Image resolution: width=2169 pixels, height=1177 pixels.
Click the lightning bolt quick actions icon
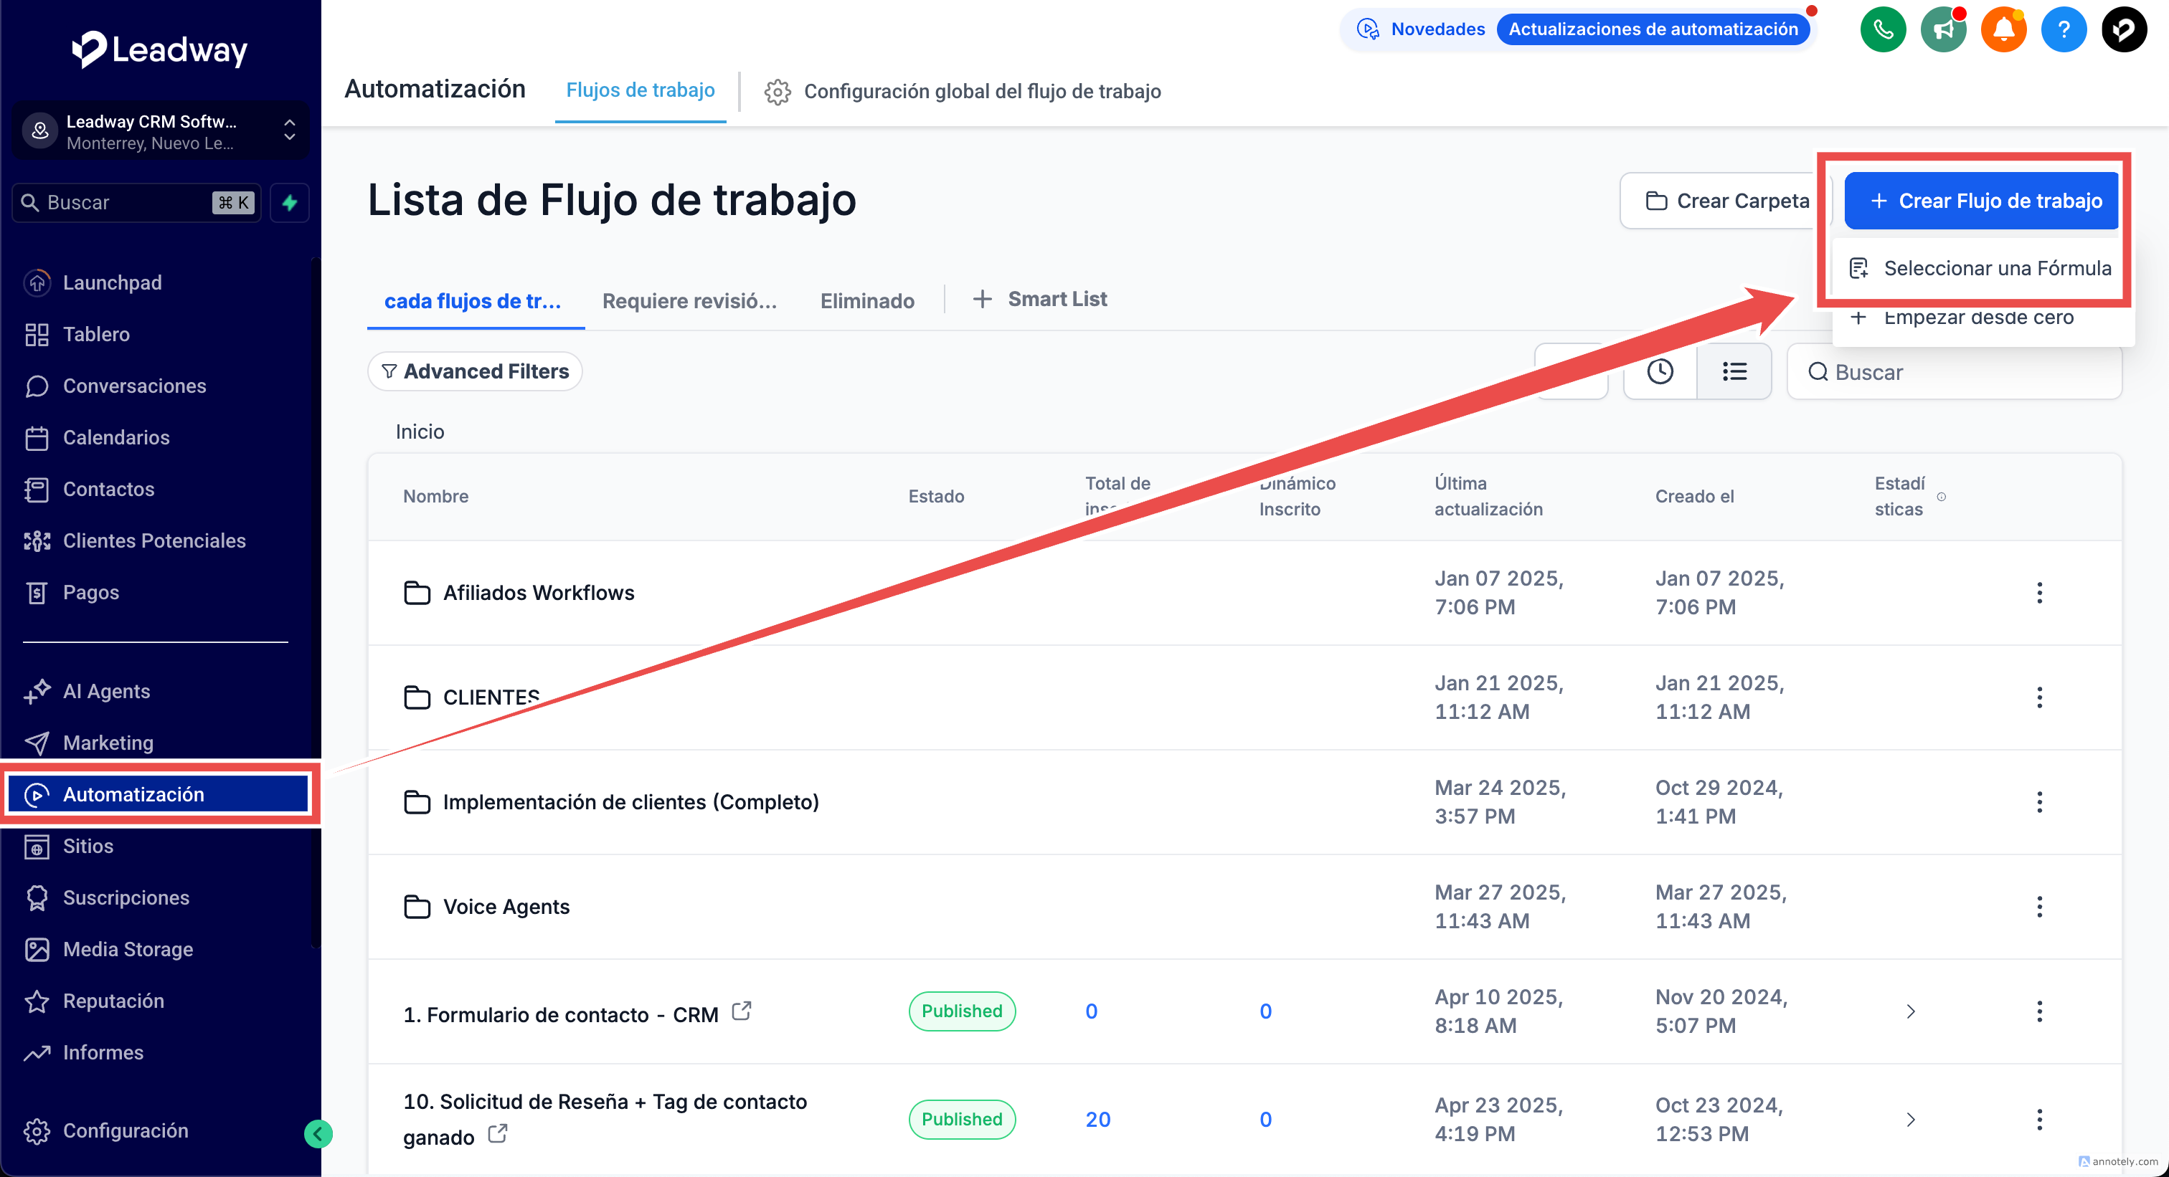point(290,203)
